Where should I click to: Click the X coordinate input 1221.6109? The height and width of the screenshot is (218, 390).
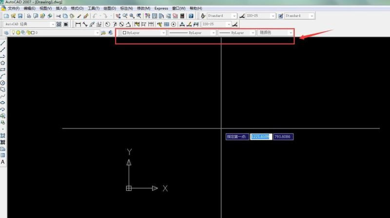click(261, 137)
